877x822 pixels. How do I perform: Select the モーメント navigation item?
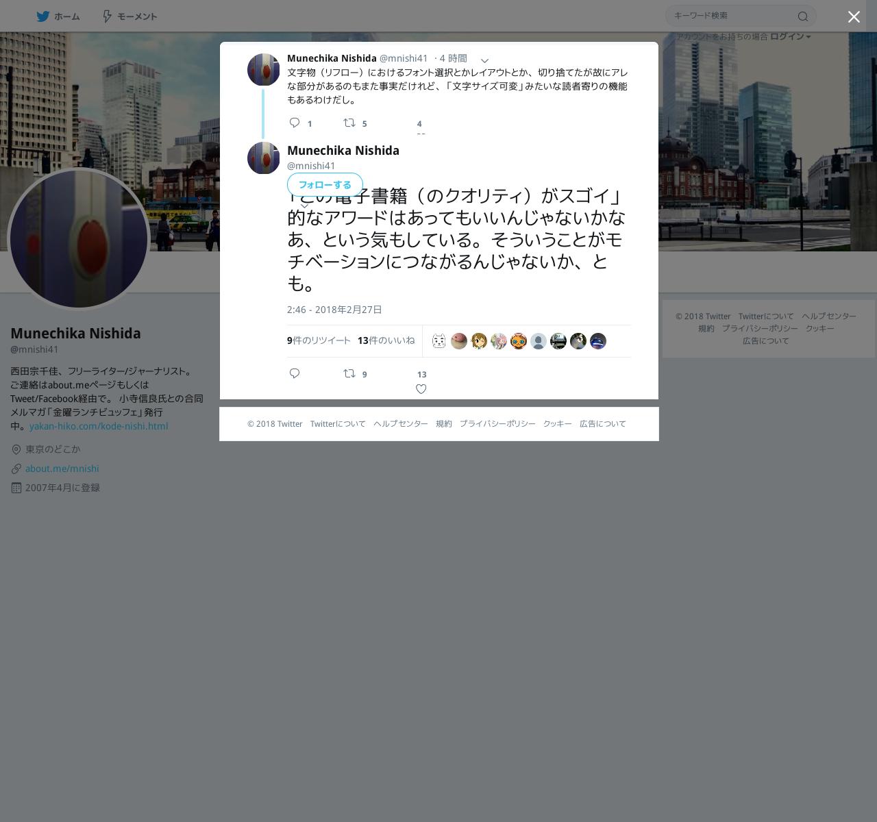tap(130, 16)
